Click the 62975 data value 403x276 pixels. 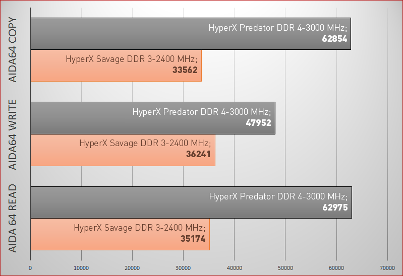(335, 208)
